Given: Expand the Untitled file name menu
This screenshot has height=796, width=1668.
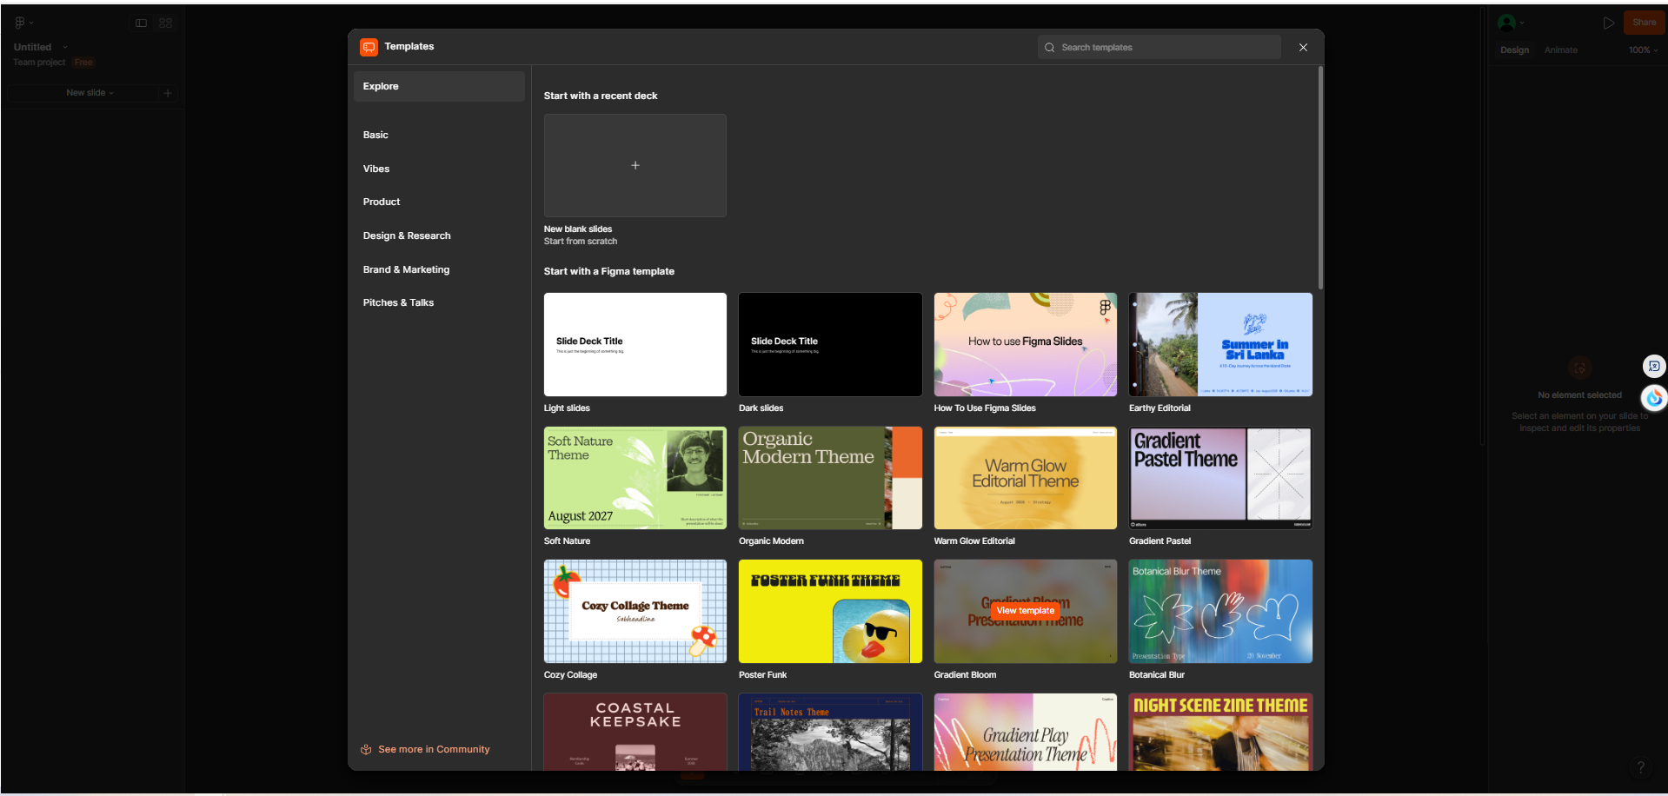Looking at the screenshot, I should (65, 47).
